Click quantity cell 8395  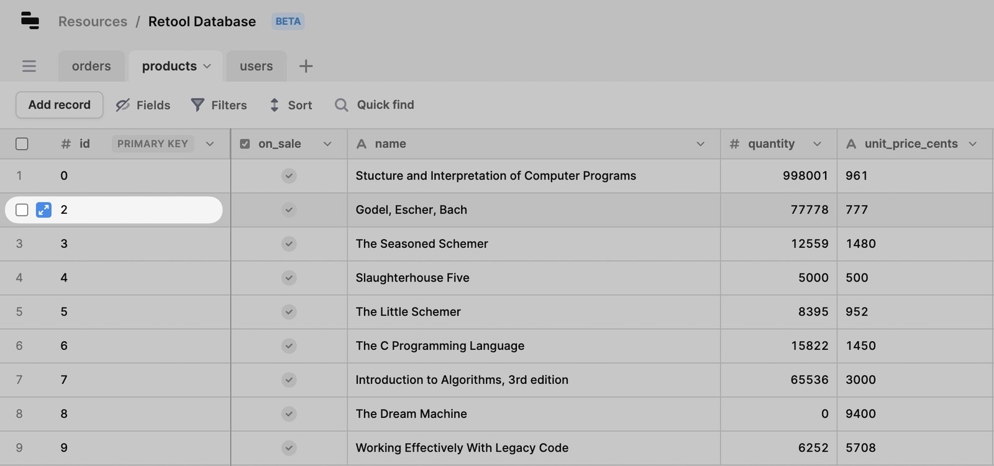pyautogui.click(x=778, y=312)
